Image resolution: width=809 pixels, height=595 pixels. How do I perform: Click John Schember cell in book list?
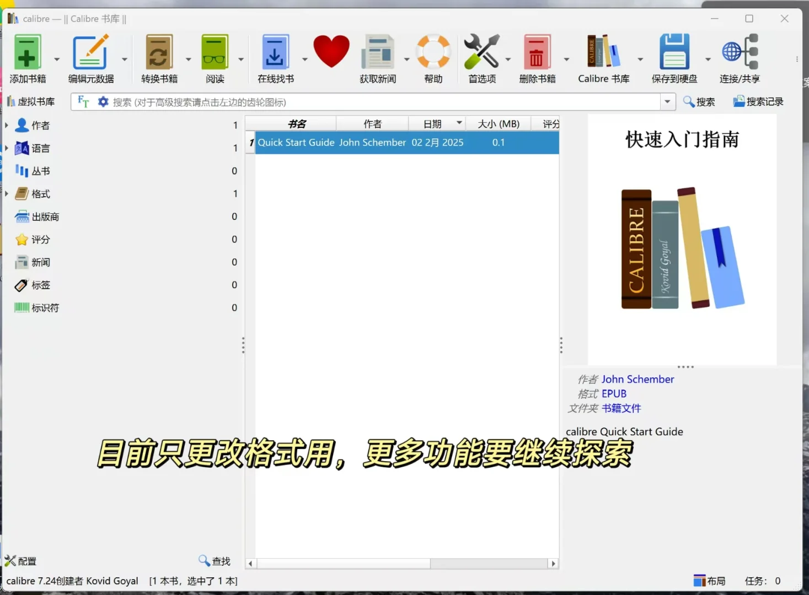pyautogui.click(x=372, y=142)
